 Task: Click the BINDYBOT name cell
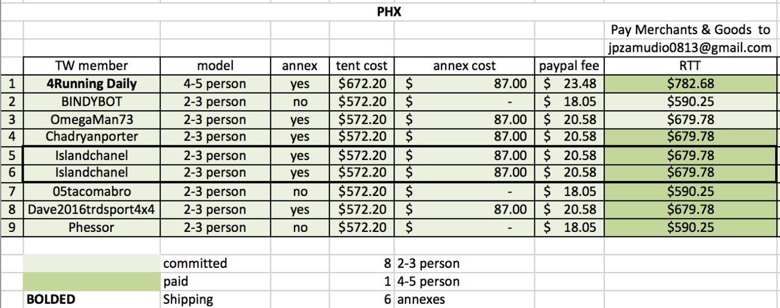coord(91,102)
